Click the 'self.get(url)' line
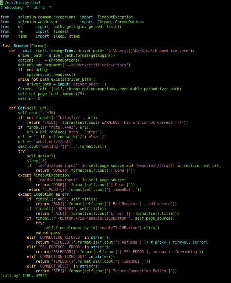 (x=41, y=156)
